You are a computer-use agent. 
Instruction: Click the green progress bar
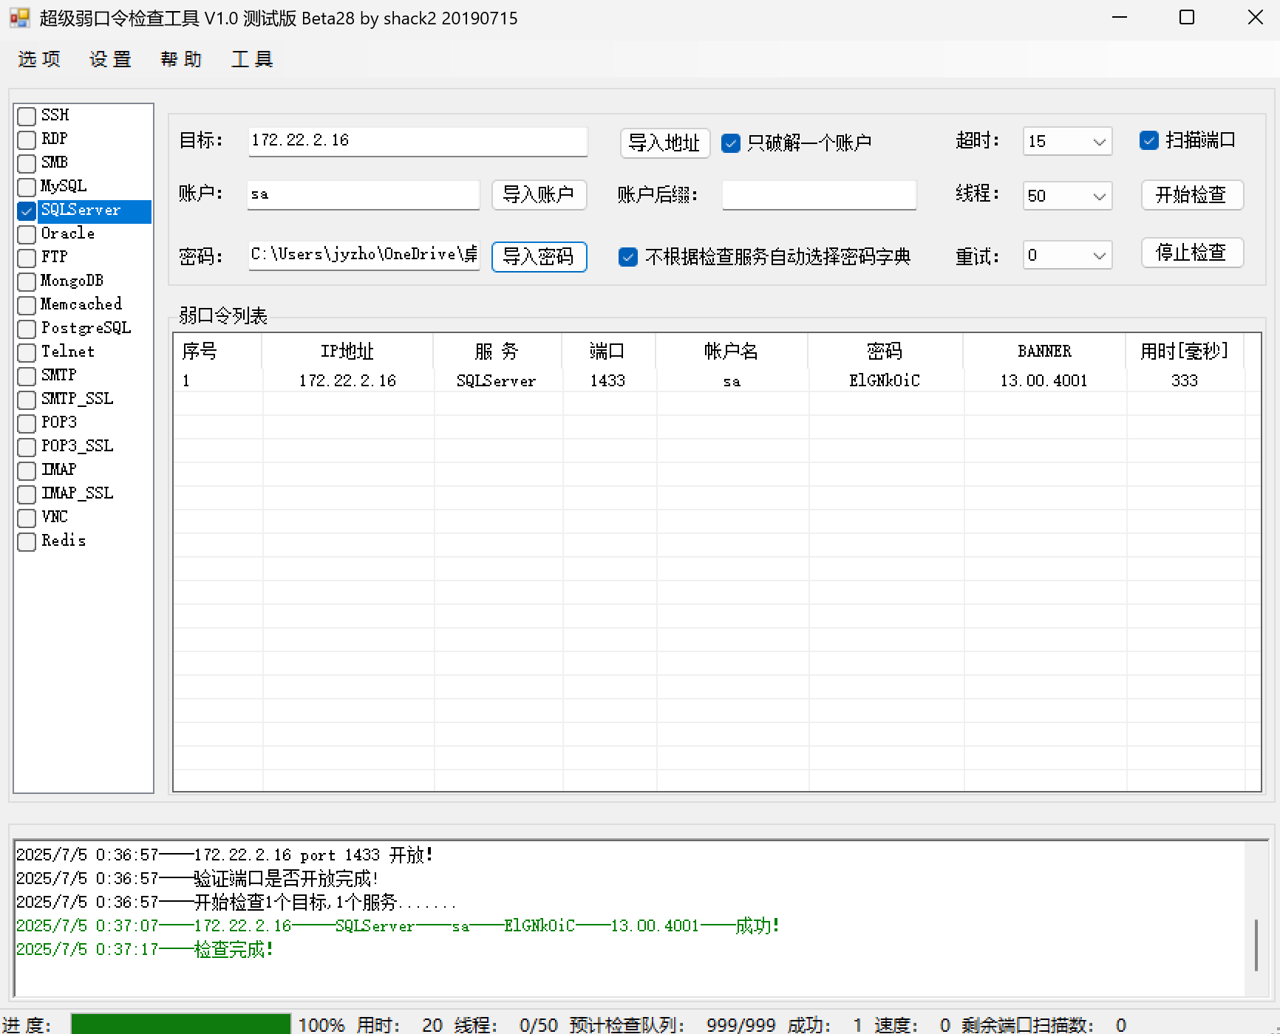(x=181, y=1024)
